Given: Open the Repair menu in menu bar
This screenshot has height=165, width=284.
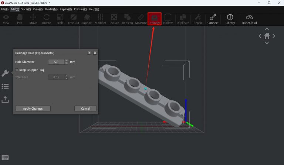Looking at the screenshot, I should 66,9.
